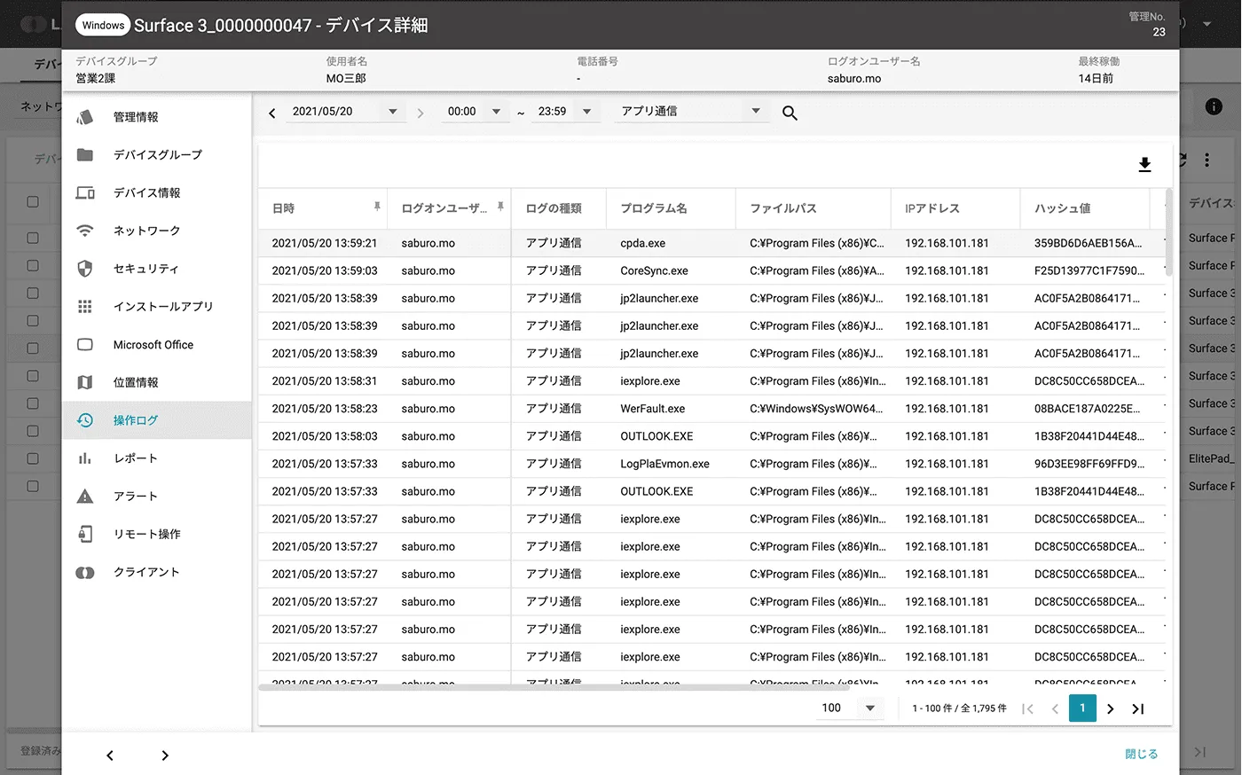Open the end time 23:59 dropdown
This screenshot has height=775, width=1242.
click(x=565, y=112)
